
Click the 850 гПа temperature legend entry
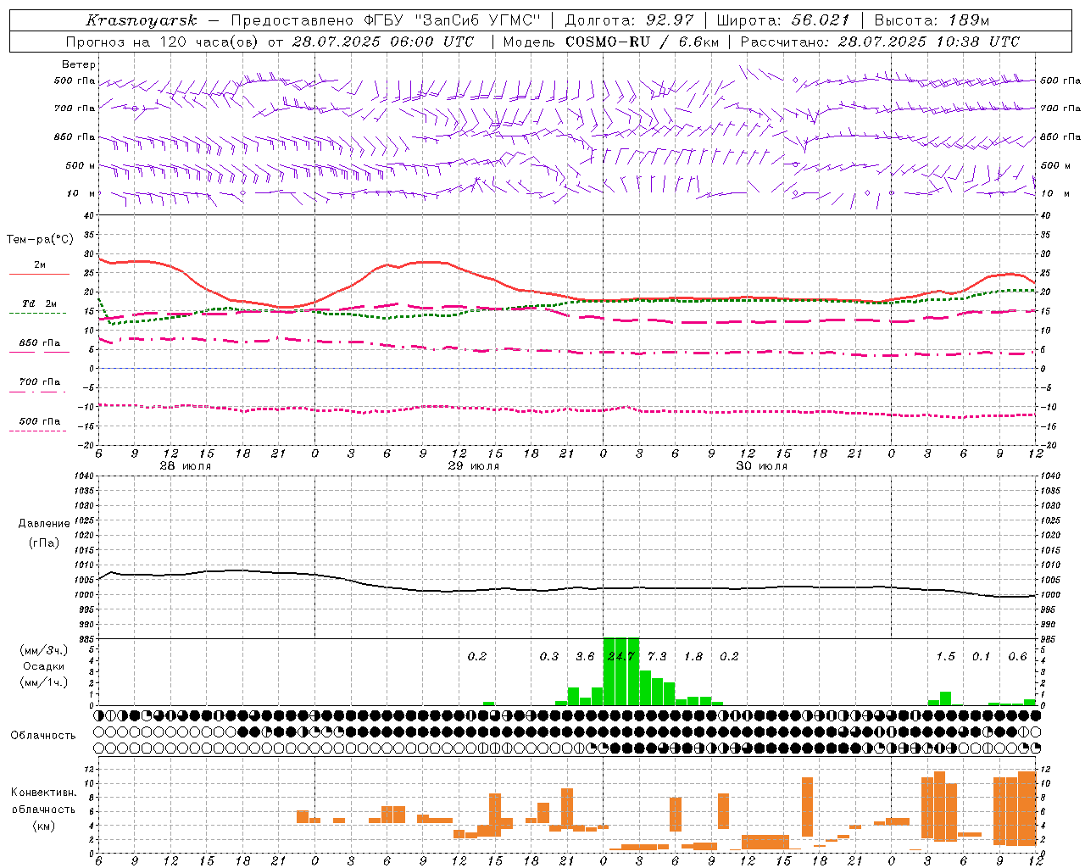[x=40, y=343]
